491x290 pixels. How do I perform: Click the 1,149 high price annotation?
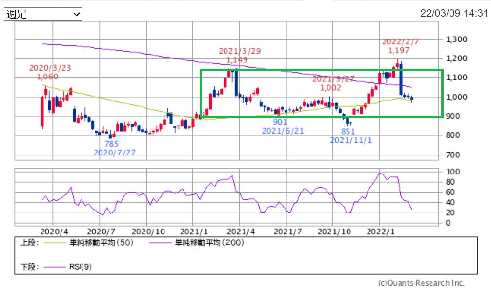point(237,60)
